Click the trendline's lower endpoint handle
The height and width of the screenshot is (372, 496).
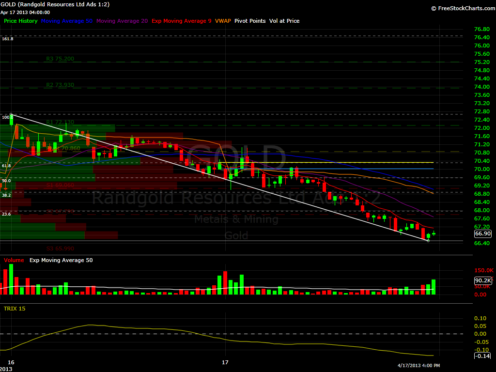pyautogui.click(x=428, y=241)
